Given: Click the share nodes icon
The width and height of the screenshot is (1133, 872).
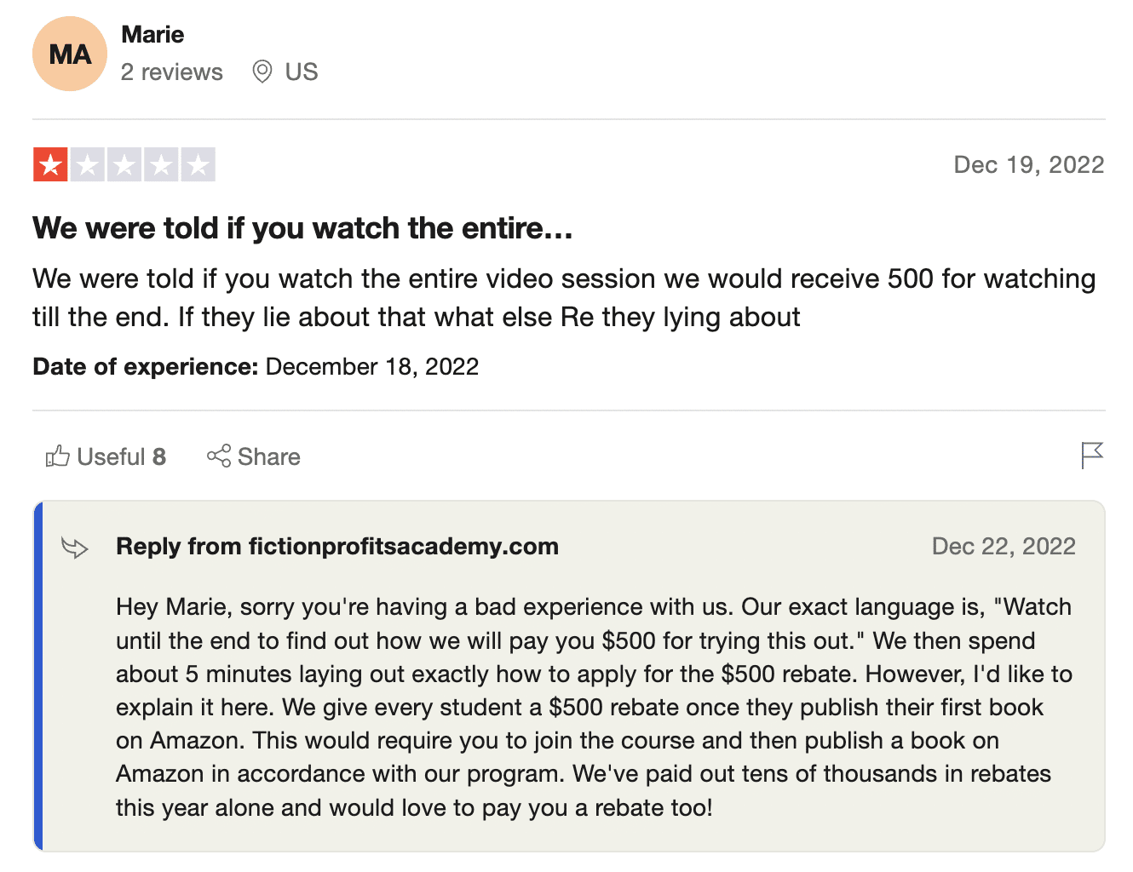Looking at the screenshot, I should (x=219, y=456).
